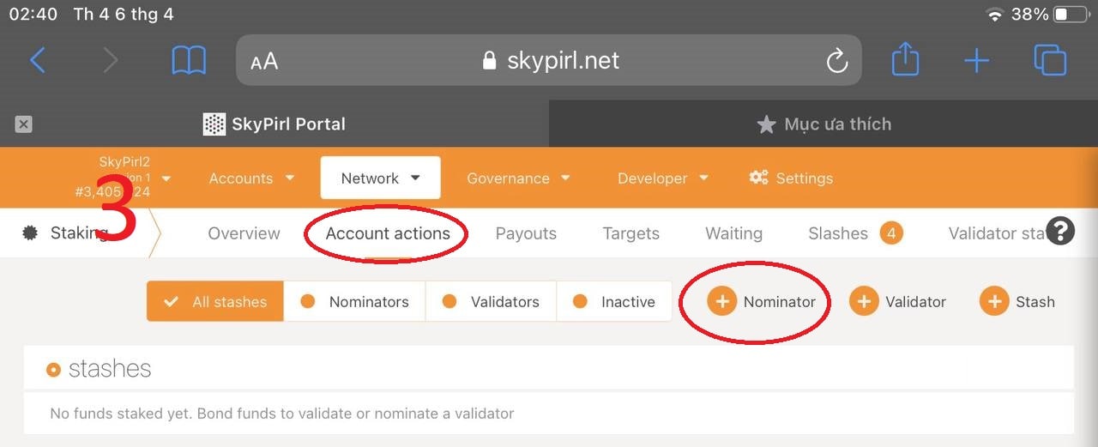The width and height of the screenshot is (1098, 447).
Task: Show all open tabs overview icon
Action: pos(1050,61)
